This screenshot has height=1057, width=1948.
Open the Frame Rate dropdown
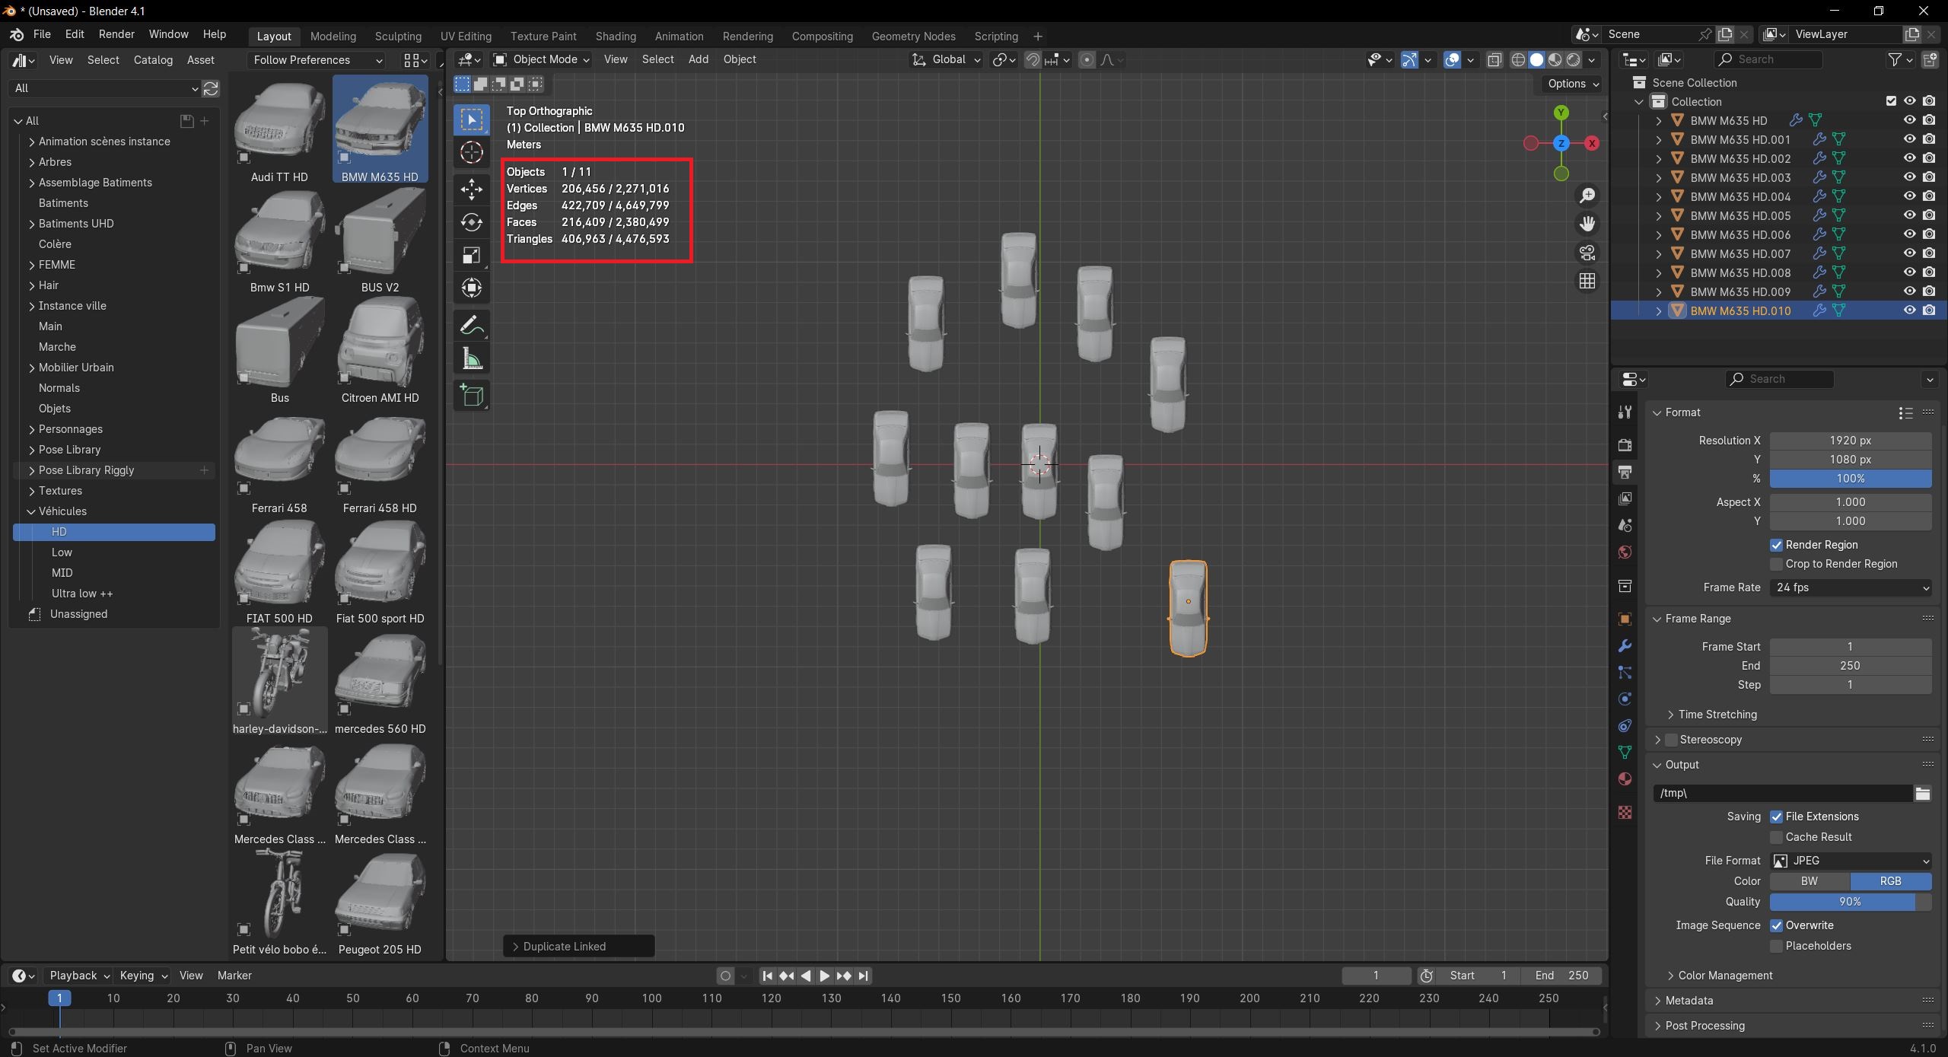pos(1851,587)
